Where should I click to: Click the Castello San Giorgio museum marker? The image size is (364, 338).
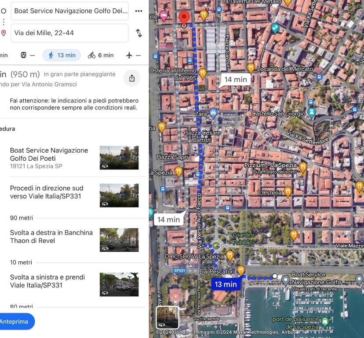311,113
